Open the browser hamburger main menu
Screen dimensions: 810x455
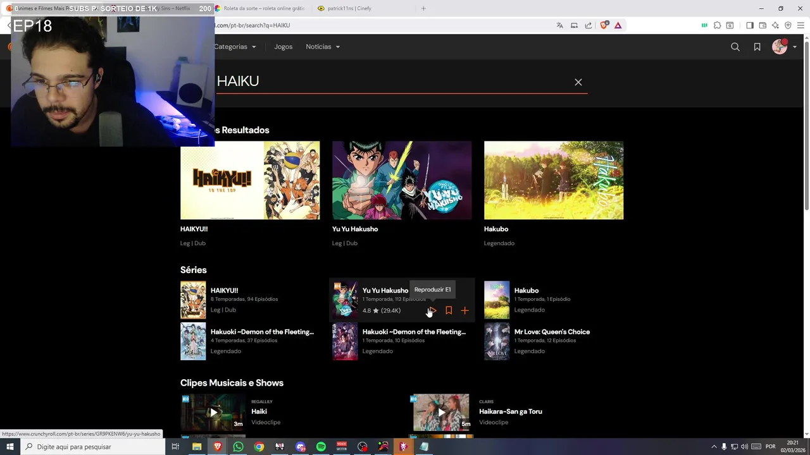coord(801,25)
